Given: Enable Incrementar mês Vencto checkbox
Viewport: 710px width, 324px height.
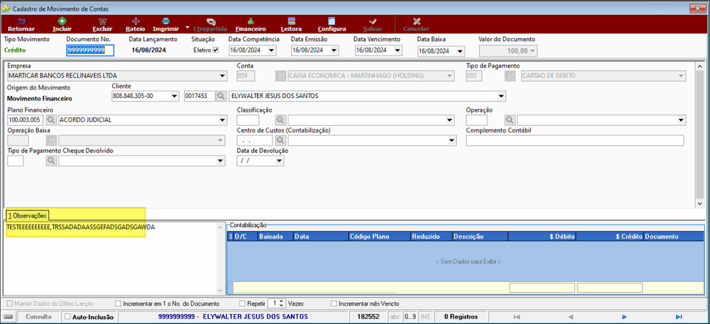Looking at the screenshot, I should [x=334, y=304].
